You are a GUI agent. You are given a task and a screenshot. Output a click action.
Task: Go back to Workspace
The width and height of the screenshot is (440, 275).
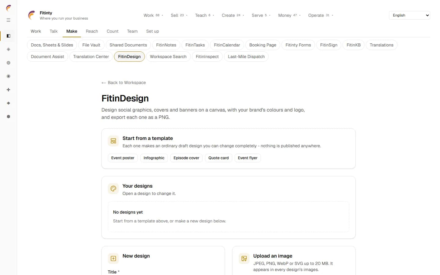[x=124, y=82]
